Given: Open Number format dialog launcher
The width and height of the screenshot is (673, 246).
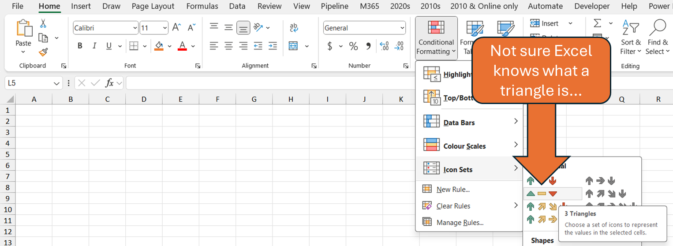Looking at the screenshot, I should [x=406, y=66].
